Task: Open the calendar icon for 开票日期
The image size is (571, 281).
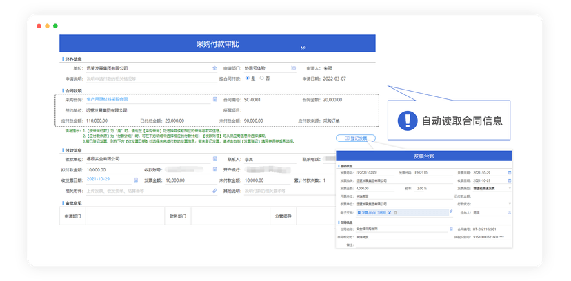Action: [x=509, y=173]
